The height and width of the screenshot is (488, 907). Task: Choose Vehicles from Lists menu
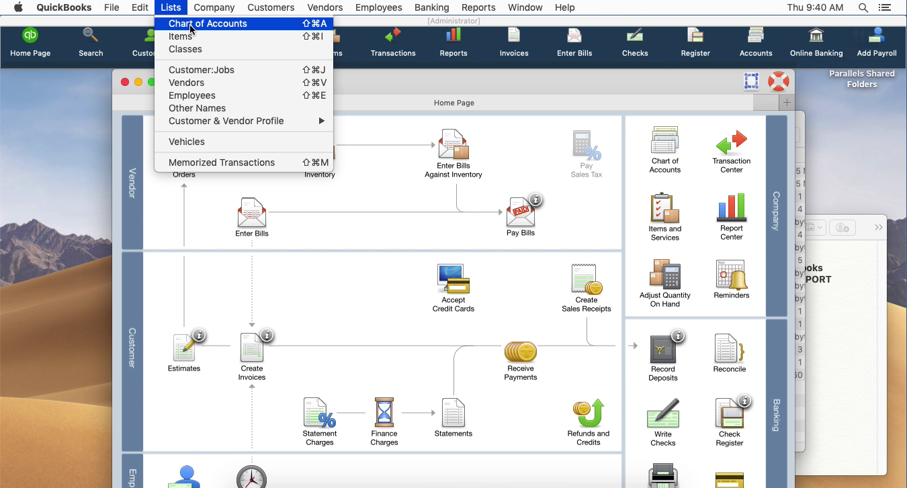coord(244,142)
